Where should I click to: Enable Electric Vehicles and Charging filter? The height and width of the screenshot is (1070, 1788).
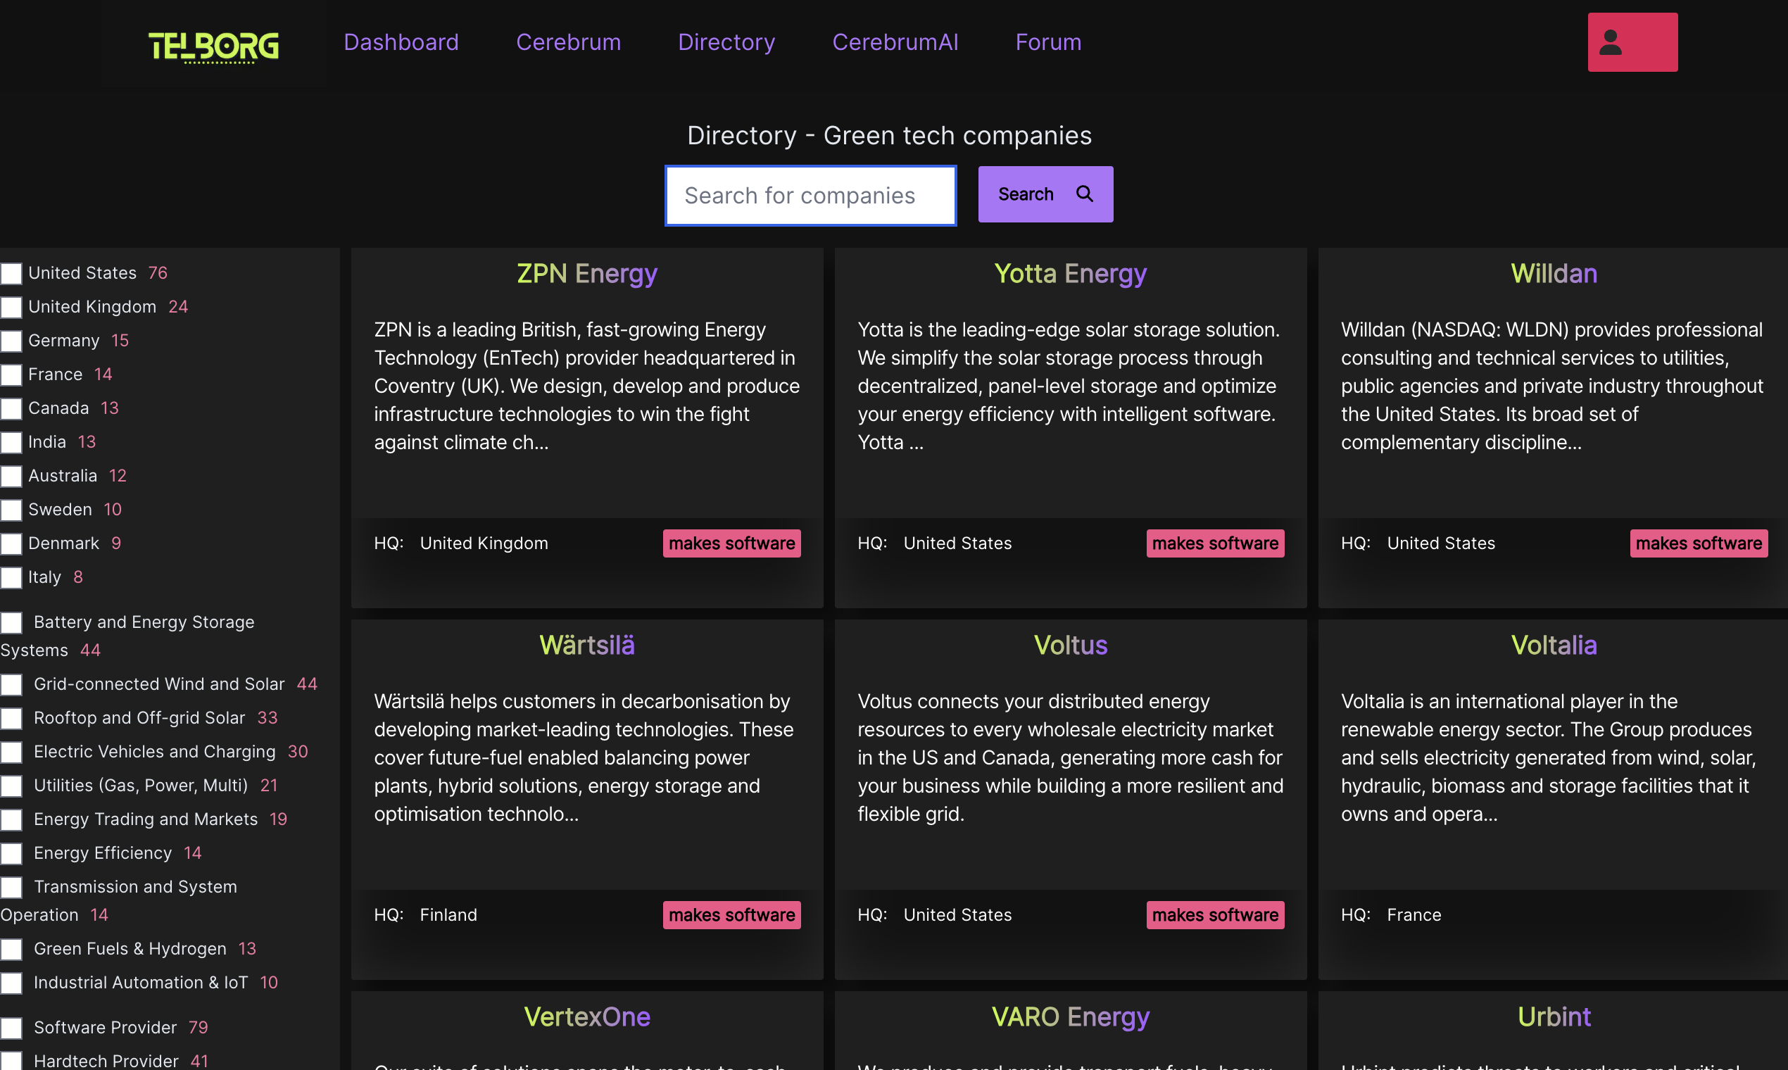click(x=11, y=753)
